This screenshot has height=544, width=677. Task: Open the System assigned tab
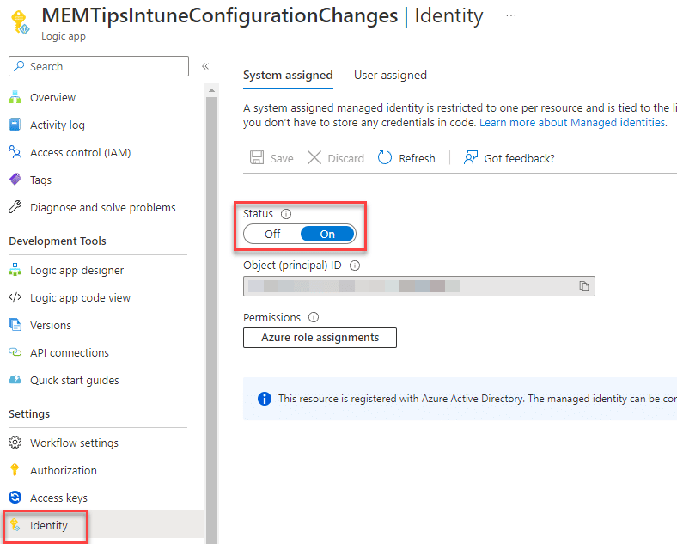coord(288,75)
